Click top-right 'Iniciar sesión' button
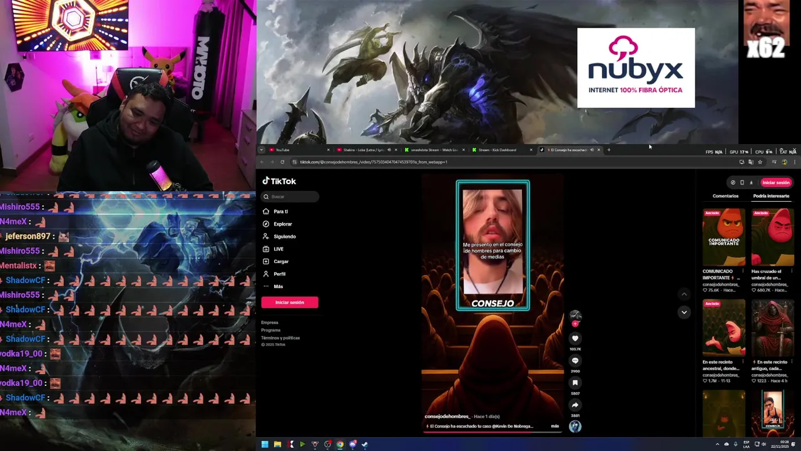801x451 pixels. pos(776,183)
